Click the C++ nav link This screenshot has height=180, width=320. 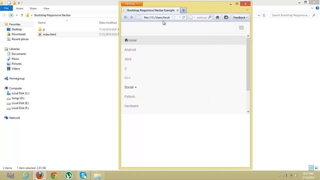coord(127,78)
